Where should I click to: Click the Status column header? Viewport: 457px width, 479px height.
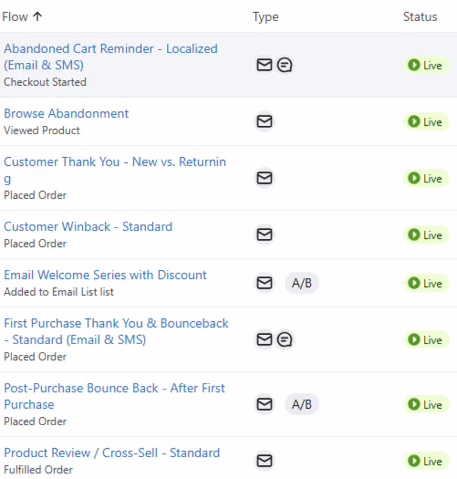coord(419,17)
